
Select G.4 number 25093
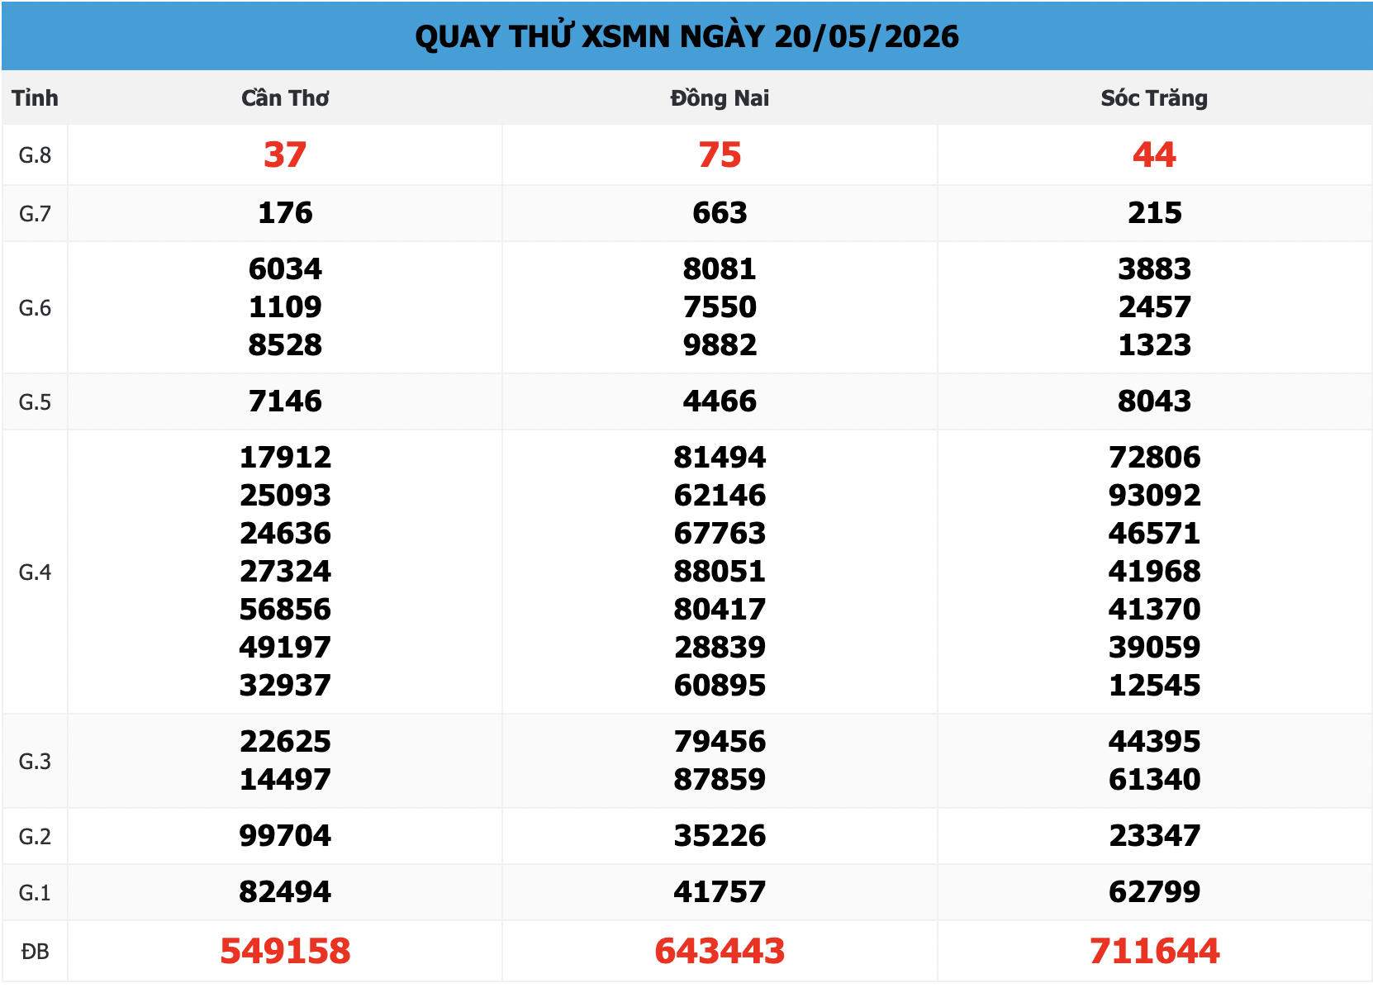(285, 496)
